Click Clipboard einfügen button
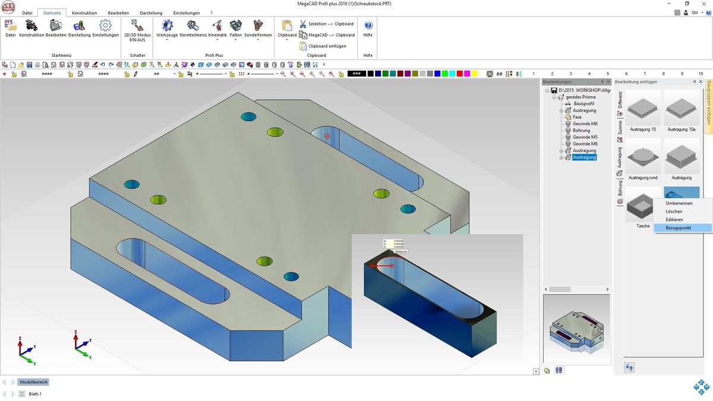713x401 pixels. click(x=323, y=46)
